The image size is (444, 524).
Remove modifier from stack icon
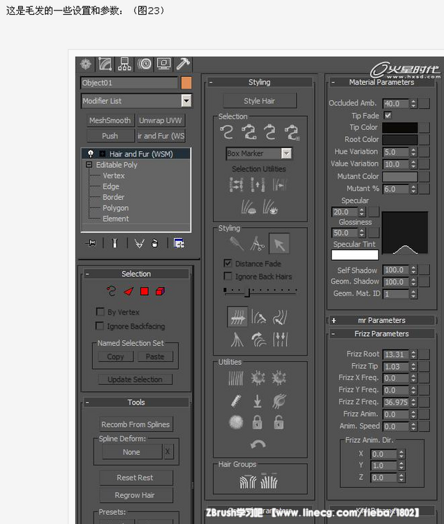(154, 243)
